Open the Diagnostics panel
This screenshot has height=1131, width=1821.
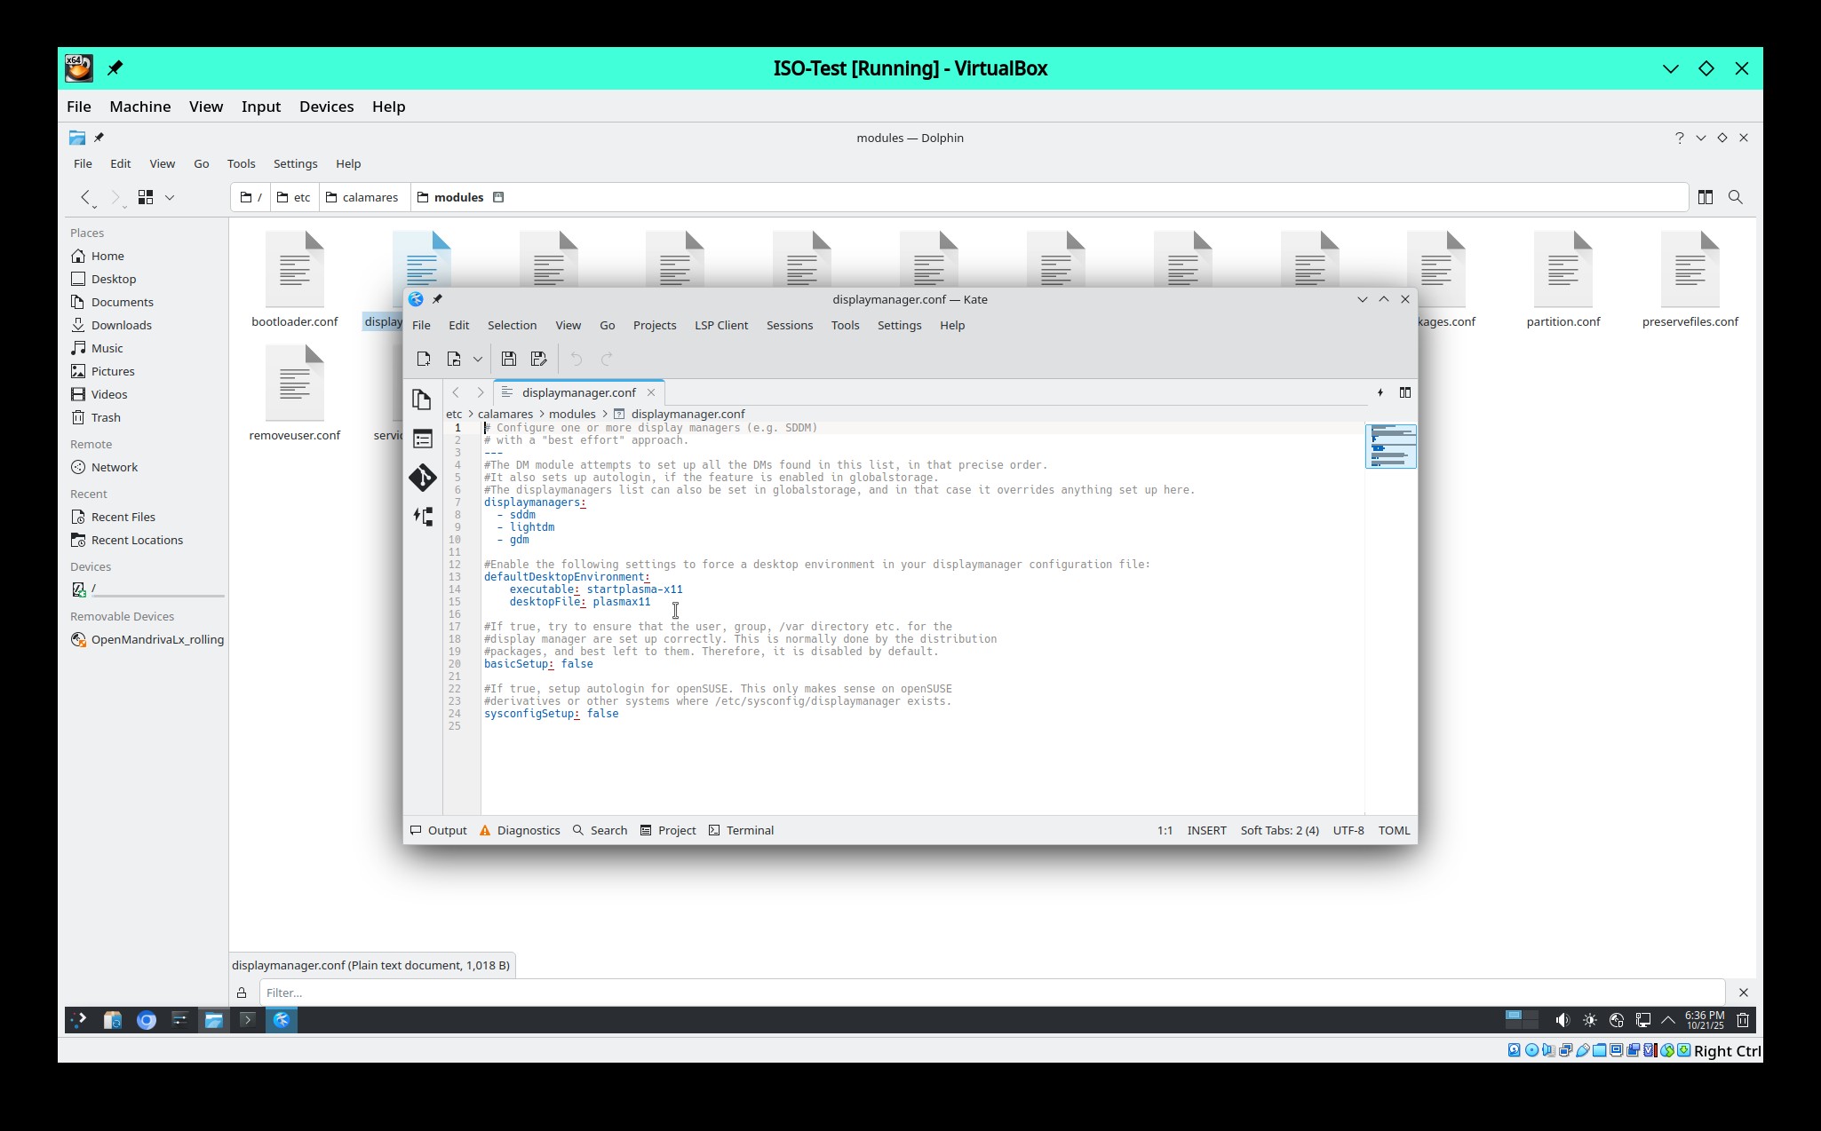pyautogui.click(x=520, y=830)
